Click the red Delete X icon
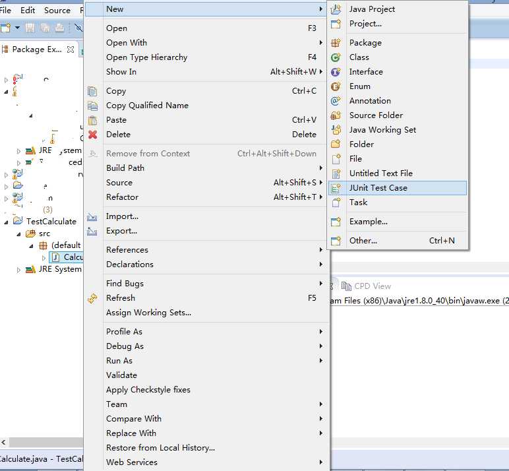 coord(92,135)
